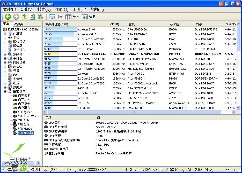Sort by the 主板 column header
Image resolution: width=242 pixels, height=173 pixels.
[x=146, y=24]
